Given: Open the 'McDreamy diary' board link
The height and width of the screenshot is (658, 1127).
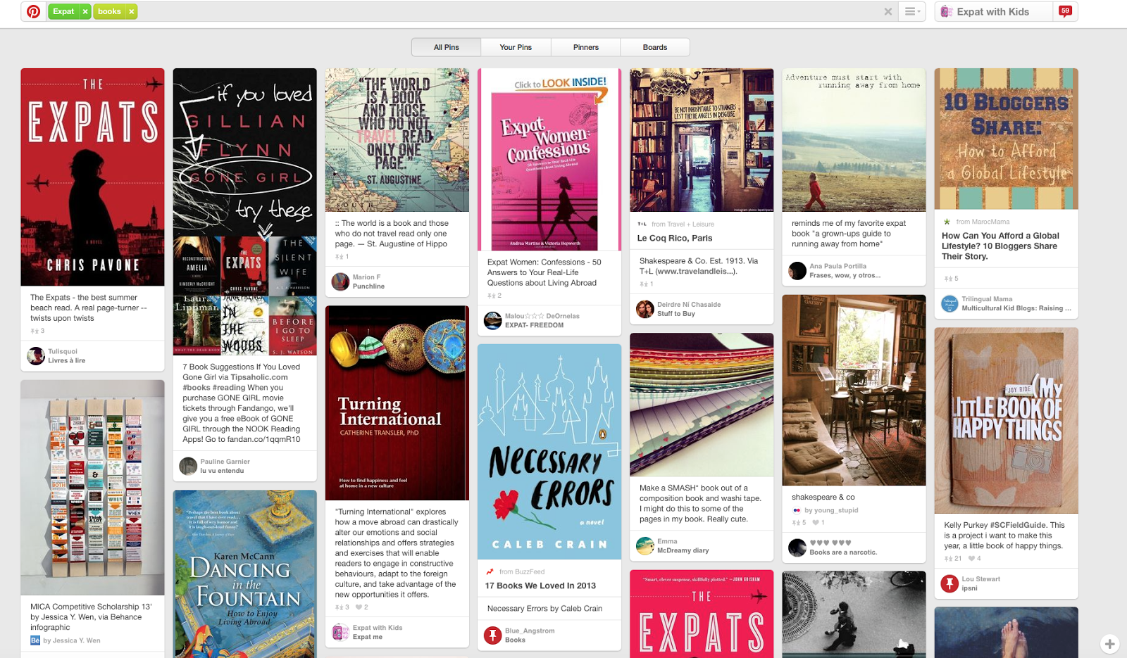Looking at the screenshot, I should click(x=683, y=550).
